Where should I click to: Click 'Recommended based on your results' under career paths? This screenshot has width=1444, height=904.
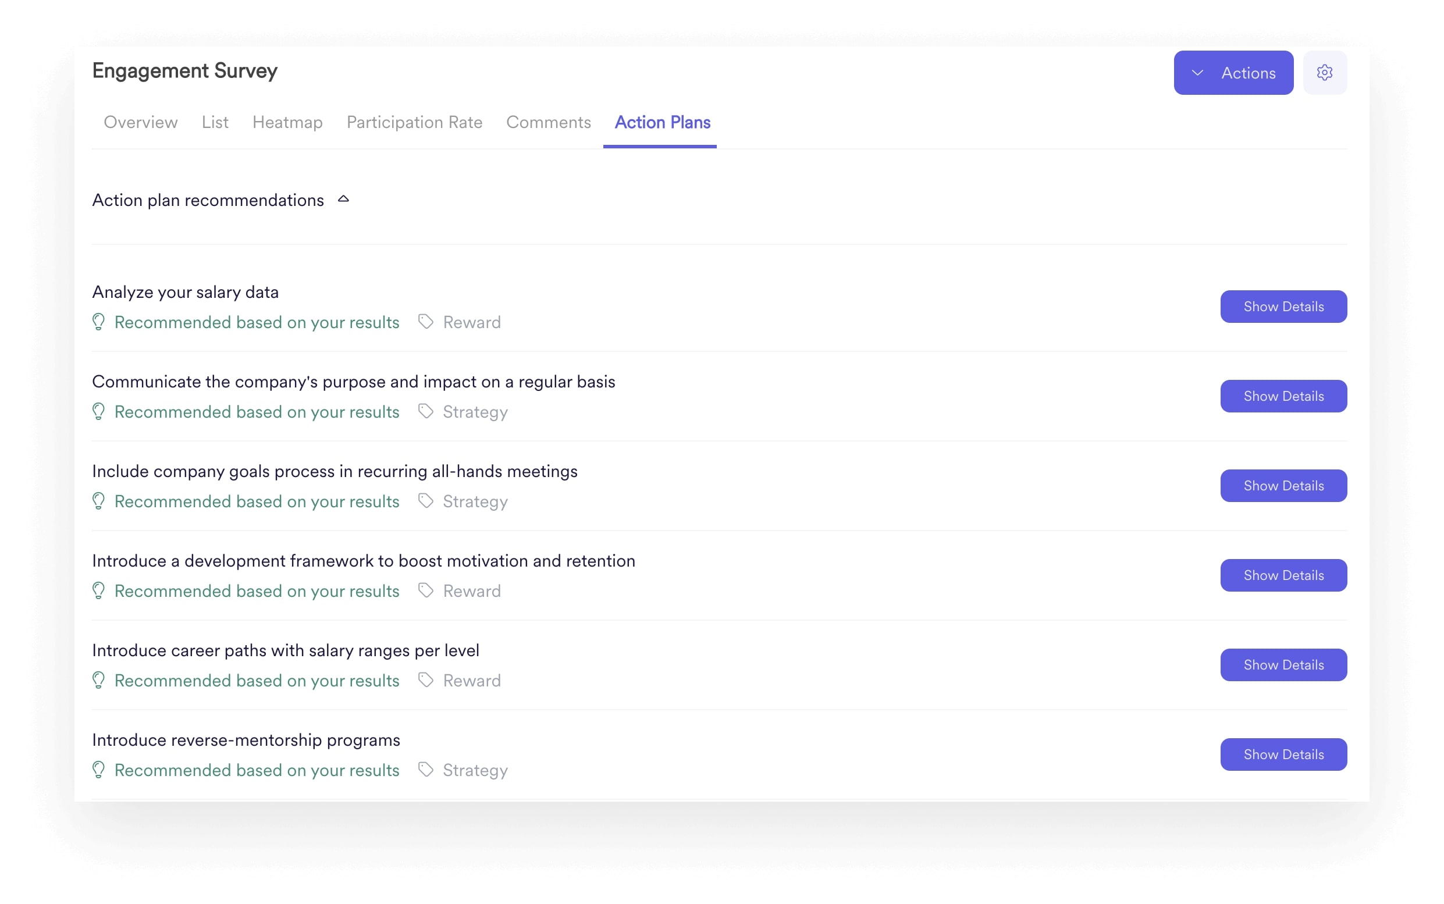tap(257, 681)
